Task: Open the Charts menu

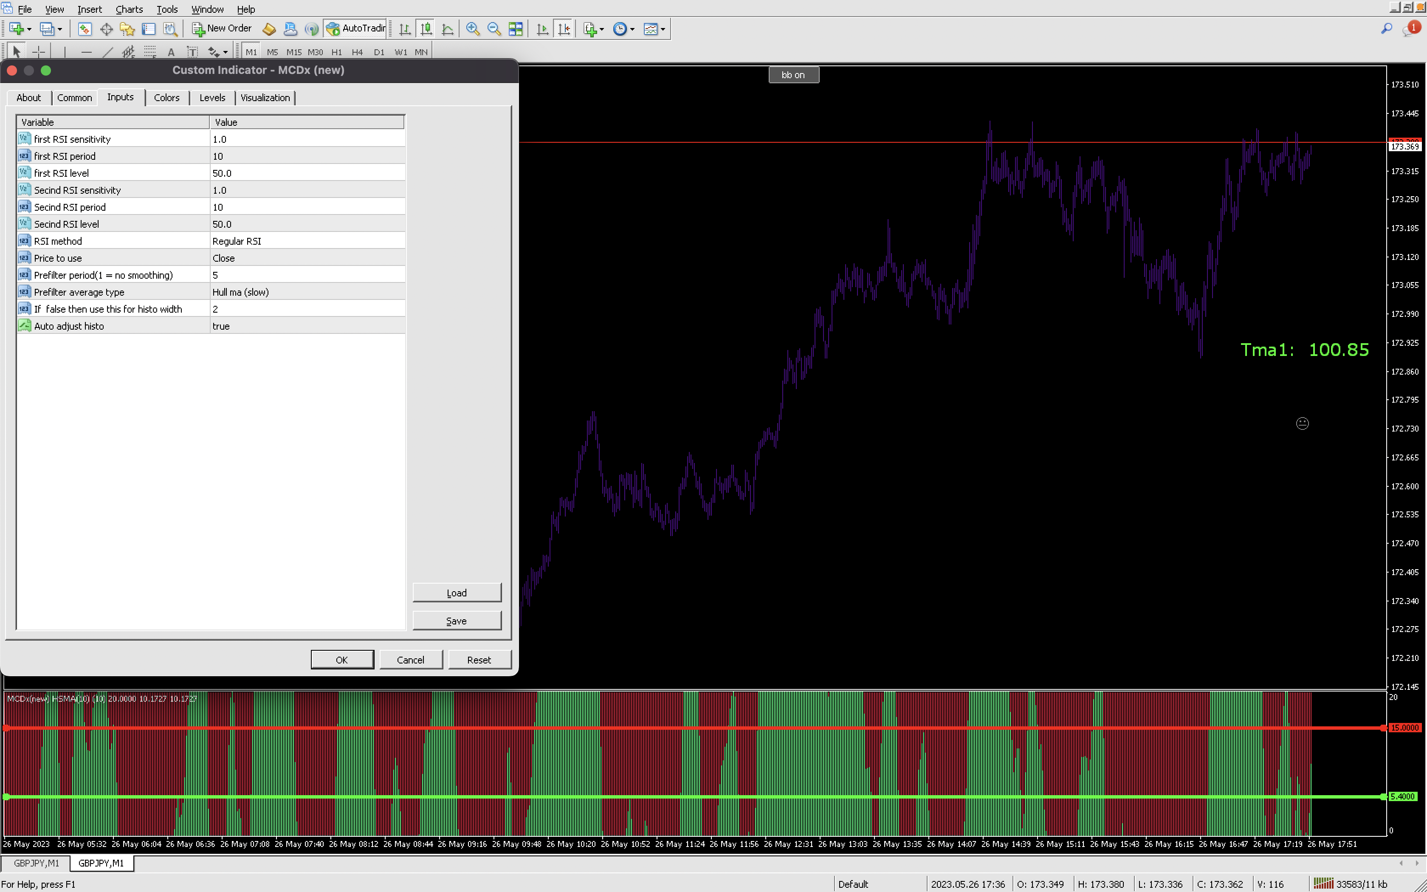Action: 129,9
